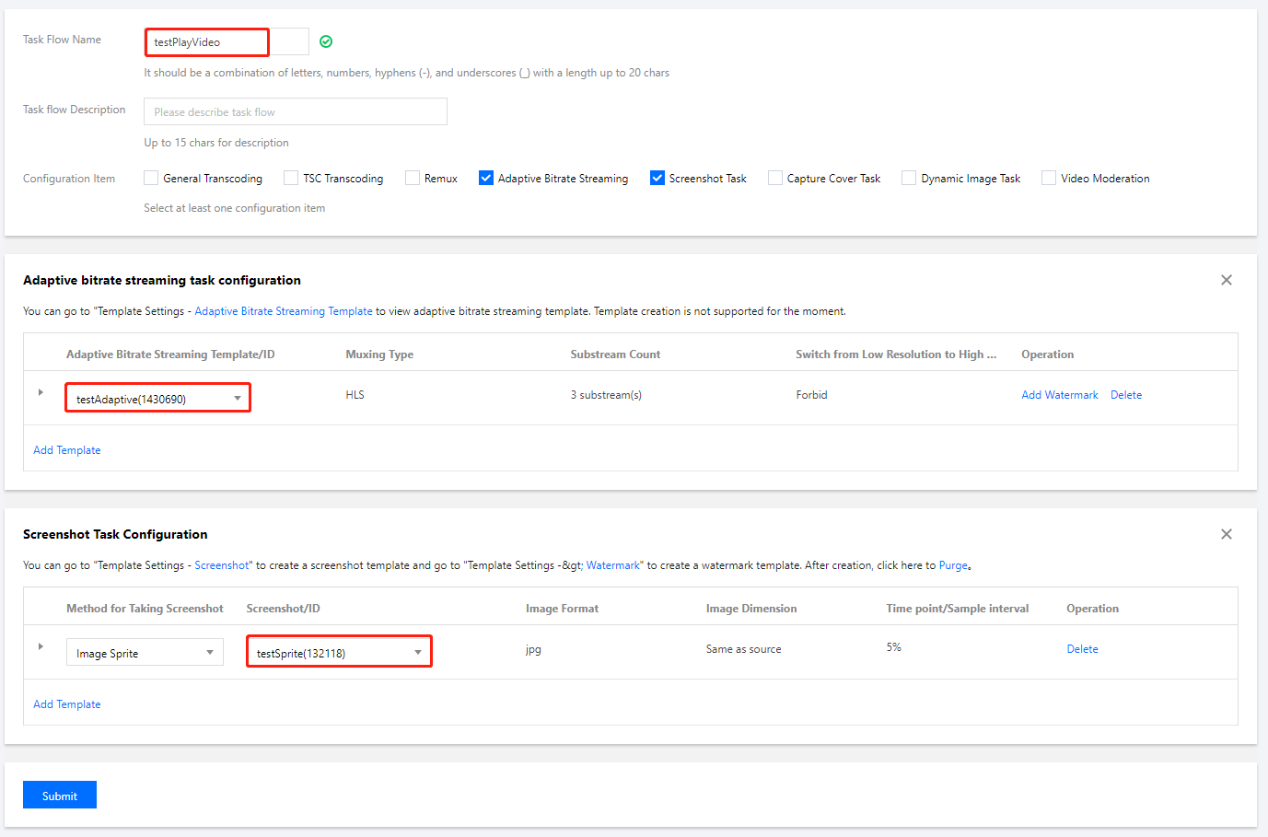Expand the Image Sprite screenshot row arrow

(41, 646)
